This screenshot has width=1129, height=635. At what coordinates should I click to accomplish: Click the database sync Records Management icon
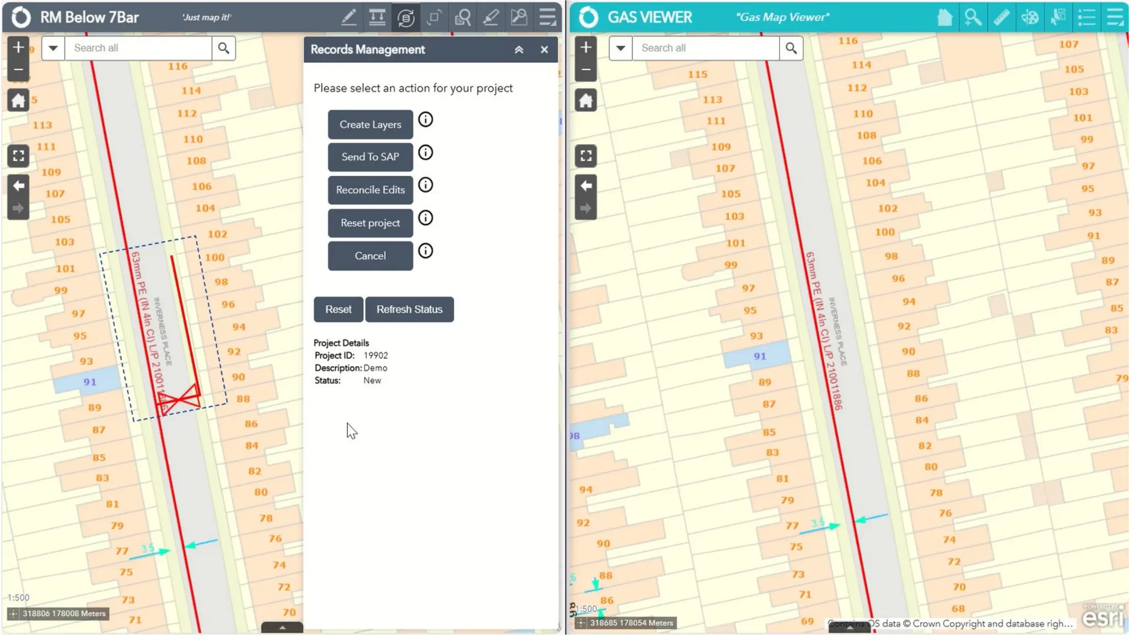coord(406,18)
